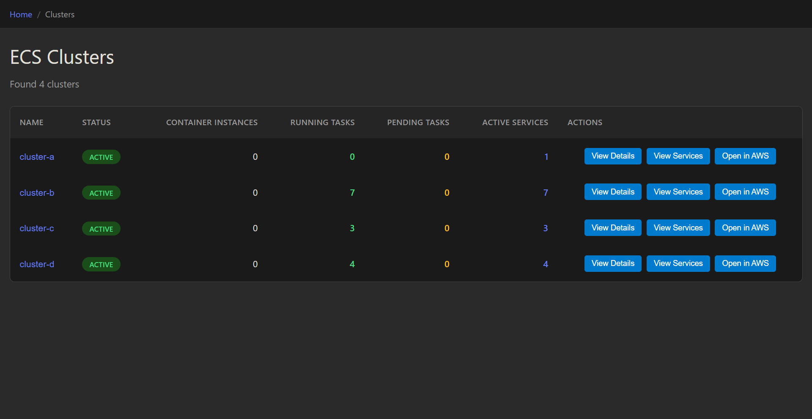Click cluster-d View Services button
This screenshot has height=419, width=812.
coord(678,263)
